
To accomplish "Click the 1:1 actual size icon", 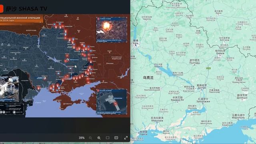I will pos(116,138).
